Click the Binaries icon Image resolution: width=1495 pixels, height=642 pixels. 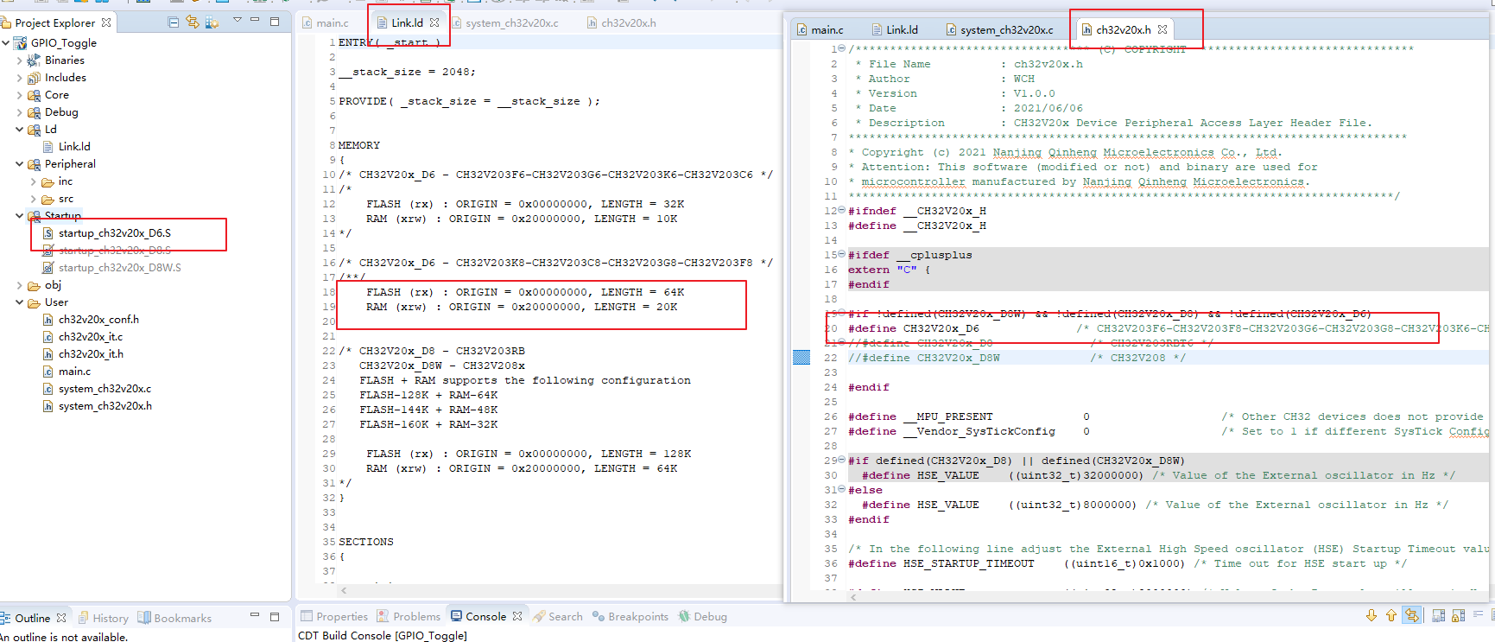(x=34, y=60)
